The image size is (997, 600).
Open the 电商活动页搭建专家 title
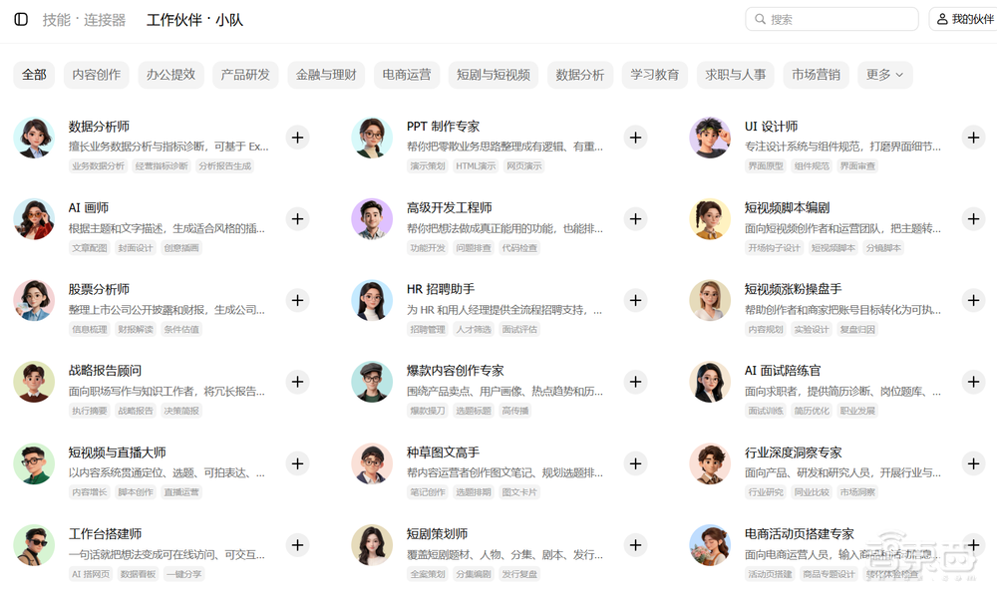pos(800,534)
